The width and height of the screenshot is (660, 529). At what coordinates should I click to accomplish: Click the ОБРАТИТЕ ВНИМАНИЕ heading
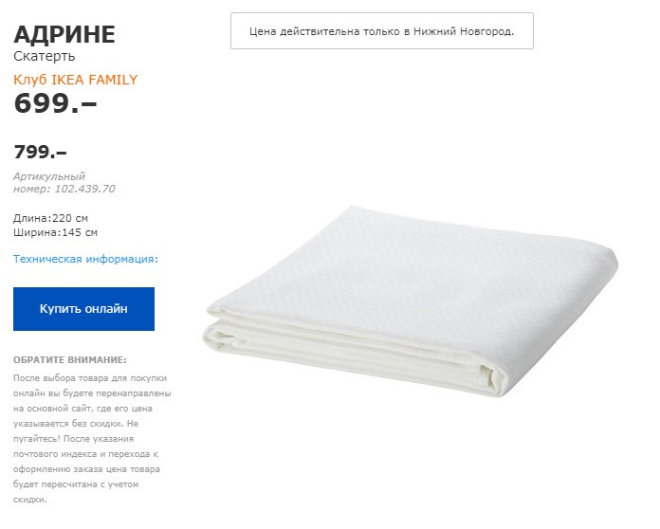(x=70, y=360)
